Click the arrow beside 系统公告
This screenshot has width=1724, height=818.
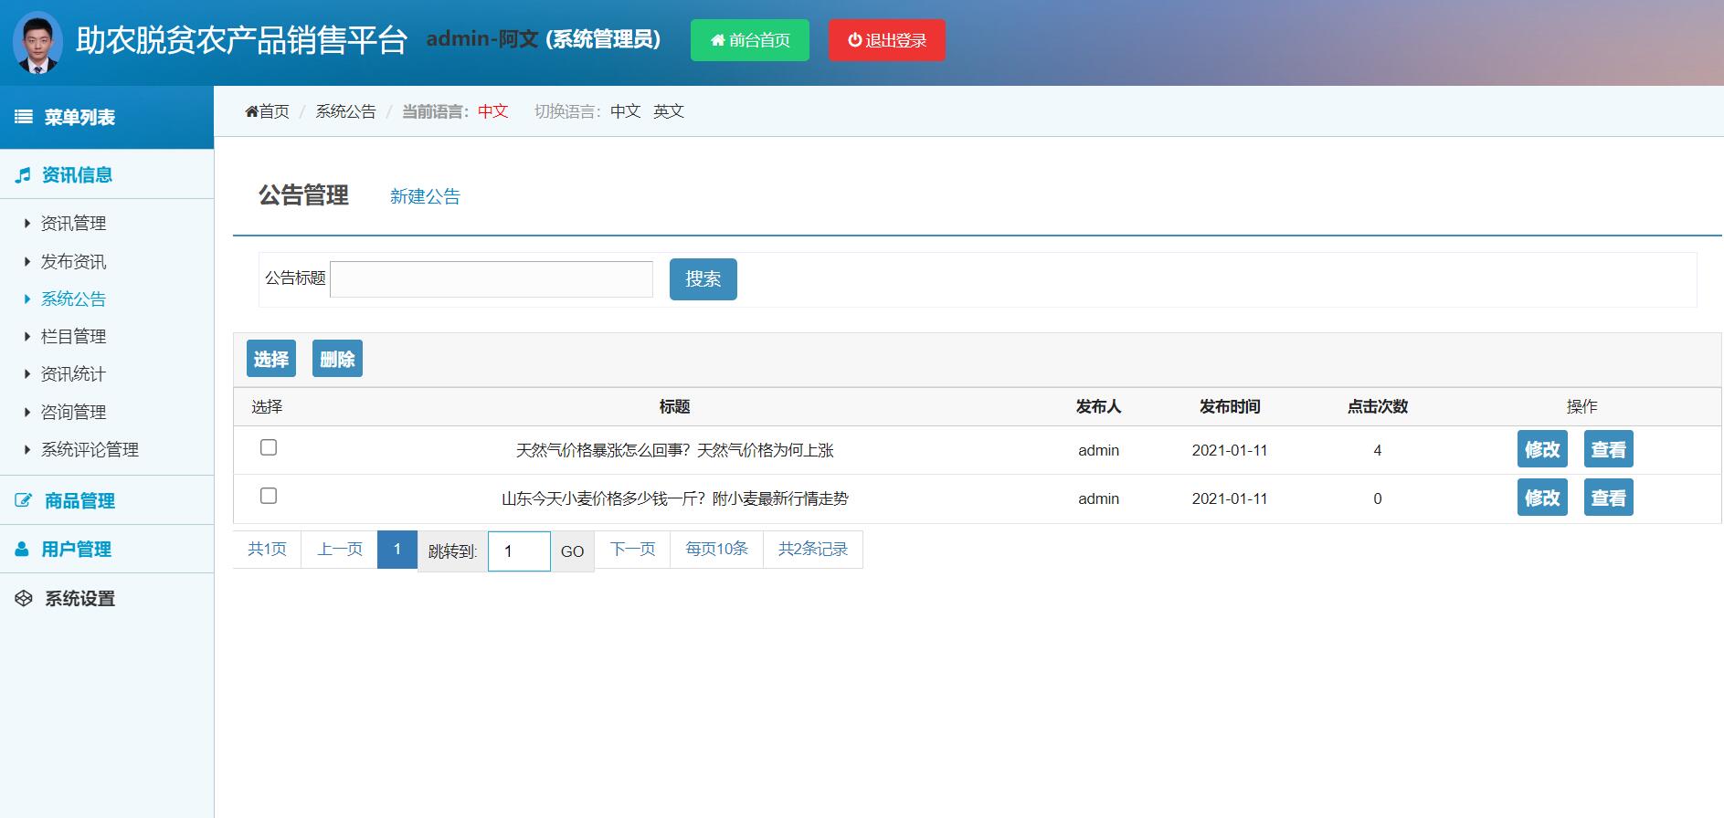click(27, 299)
